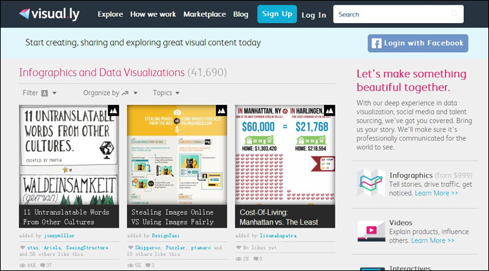Open ptamaro liker profile link
The width and height of the screenshot is (489, 271).
click(200, 248)
